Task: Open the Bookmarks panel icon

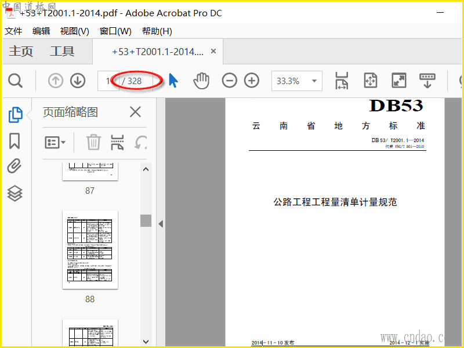Action: point(14,140)
